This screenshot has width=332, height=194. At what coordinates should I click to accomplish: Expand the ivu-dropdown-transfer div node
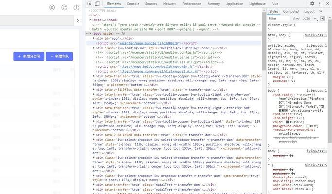[94, 176]
